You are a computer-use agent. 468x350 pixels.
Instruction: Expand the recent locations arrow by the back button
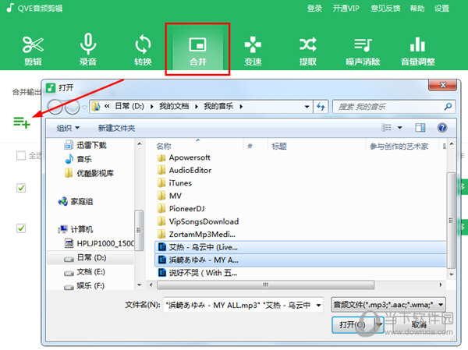[x=85, y=107]
